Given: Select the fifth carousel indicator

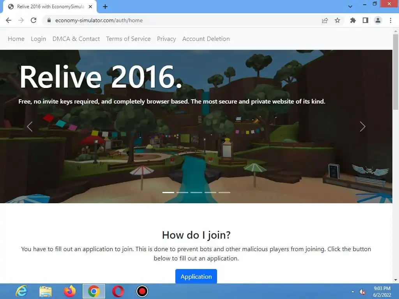Looking at the screenshot, I should [x=224, y=192].
